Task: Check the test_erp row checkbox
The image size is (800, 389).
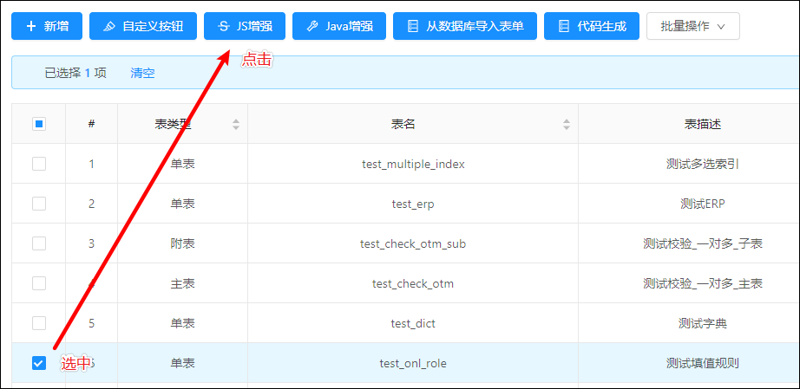Action: (x=39, y=204)
